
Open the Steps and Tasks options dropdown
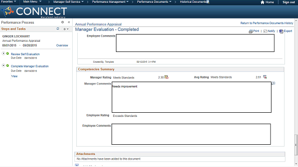(x=66, y=29)
